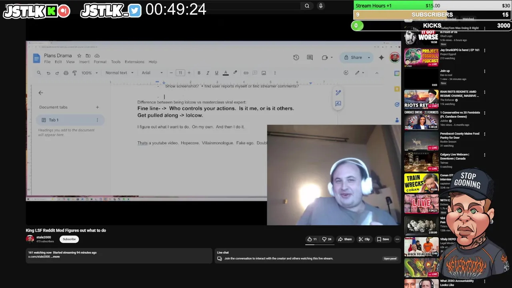Click the search menus magnifier in Docs toolbar
This screenshot has width=512, height=288.
tap(39, 73)
